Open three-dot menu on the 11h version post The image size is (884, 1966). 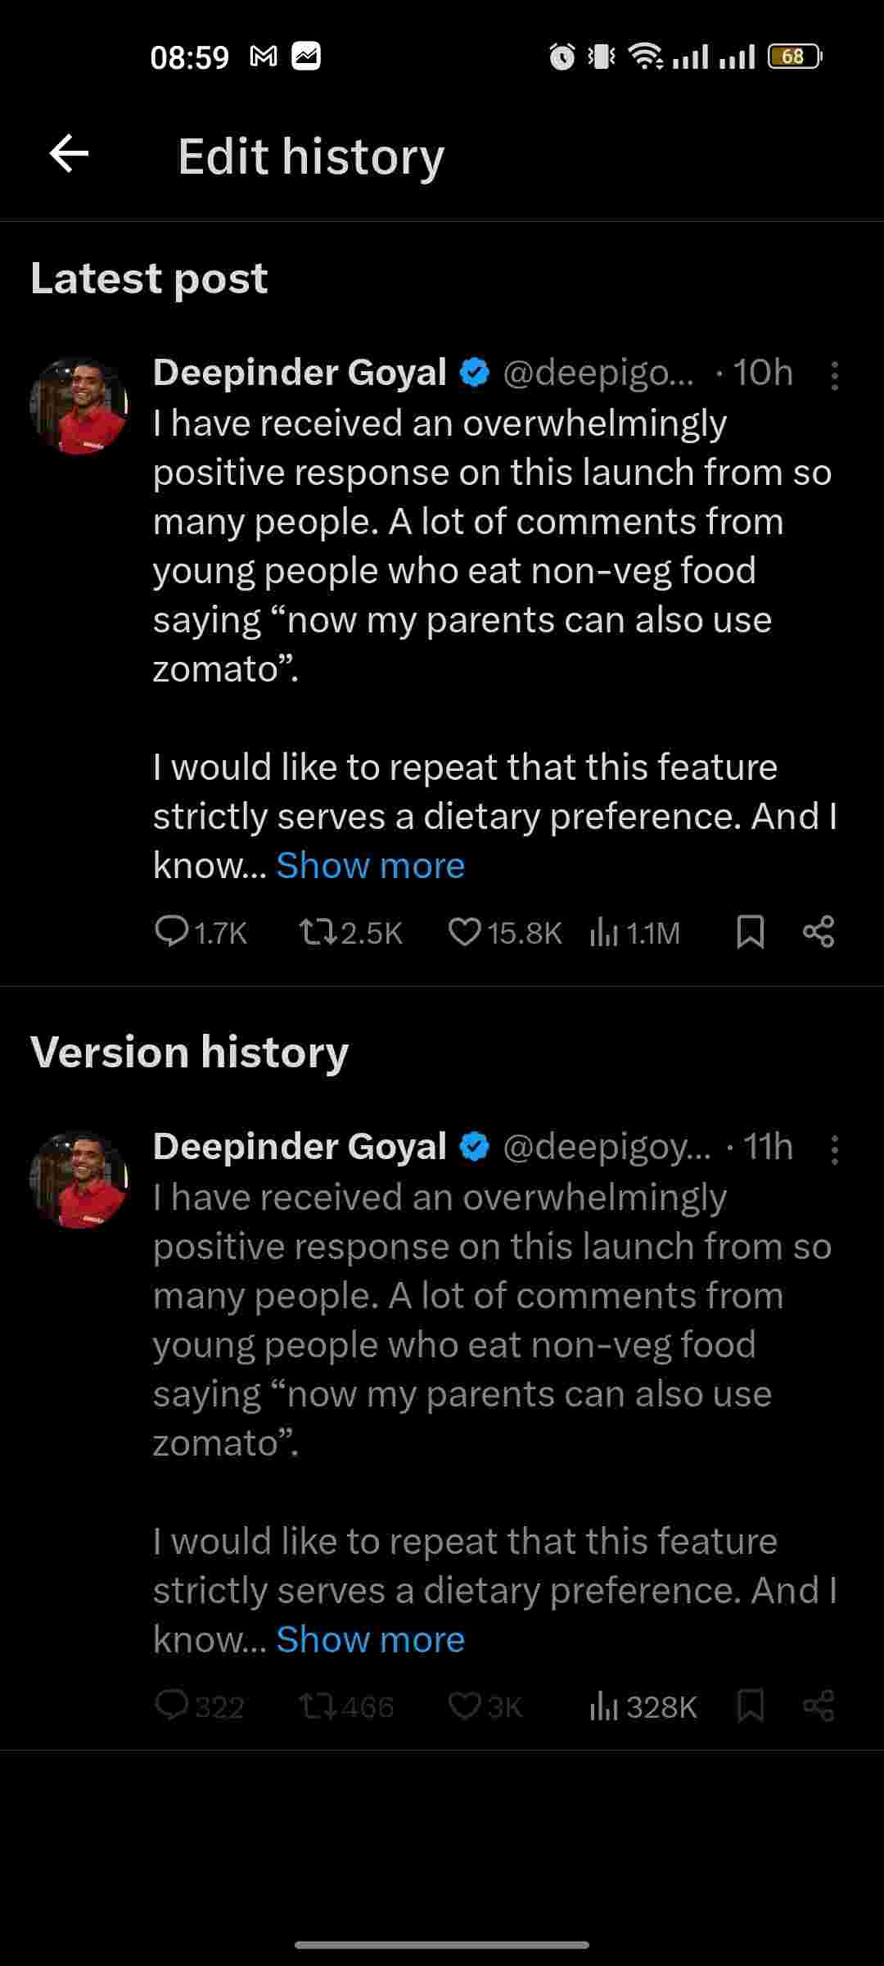834,1149
